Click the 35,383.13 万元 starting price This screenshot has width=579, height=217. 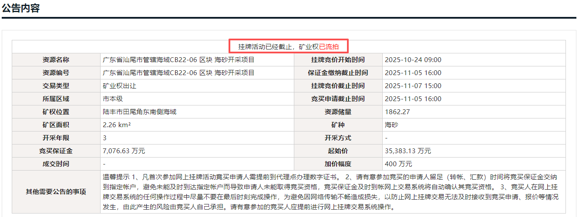pos(407,151)
